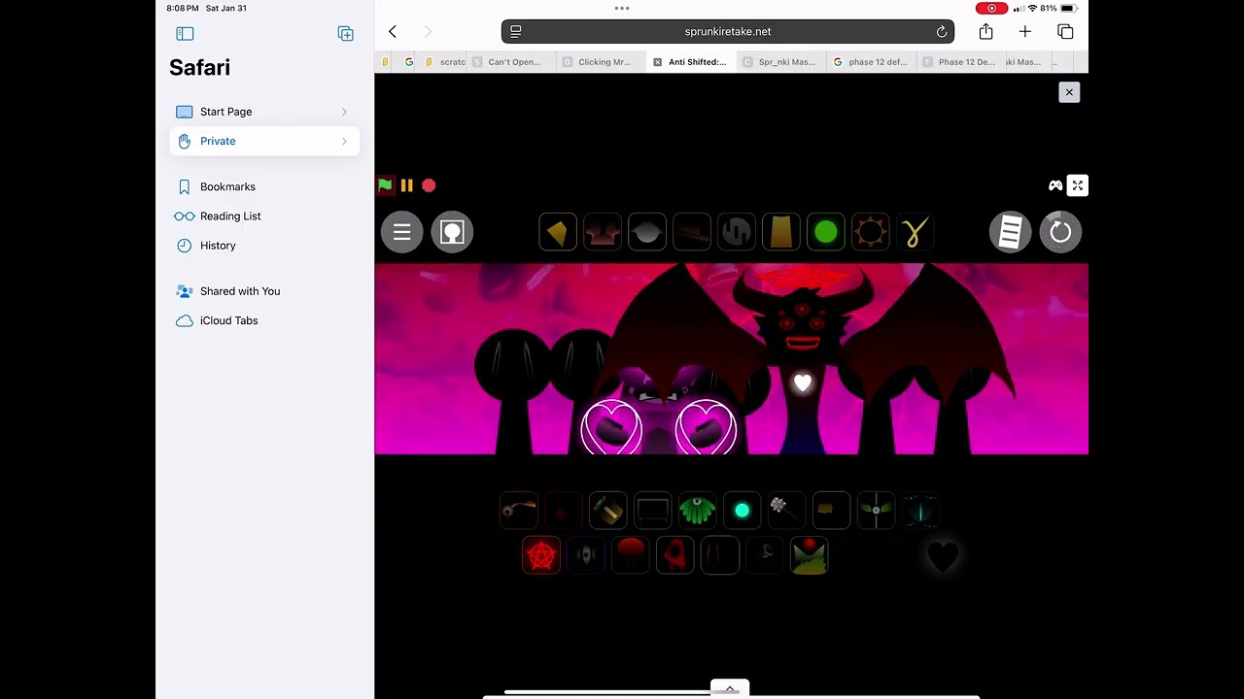
Task: Choose the empty monitor frame sound icon
Action: [653, 510]
